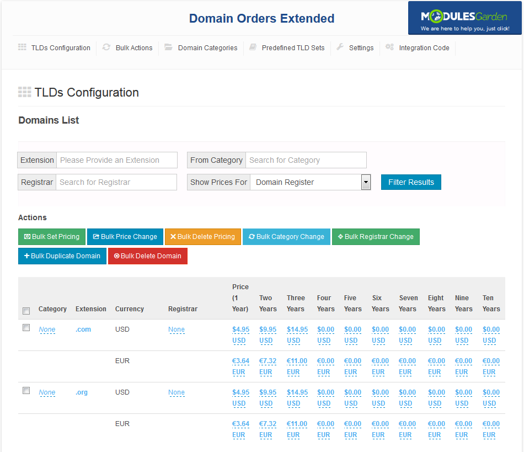Edit the .com €7.32 EUR two-year price
Image resolution: width=524 pixels, height=452 pixels.
click(268, 366)
